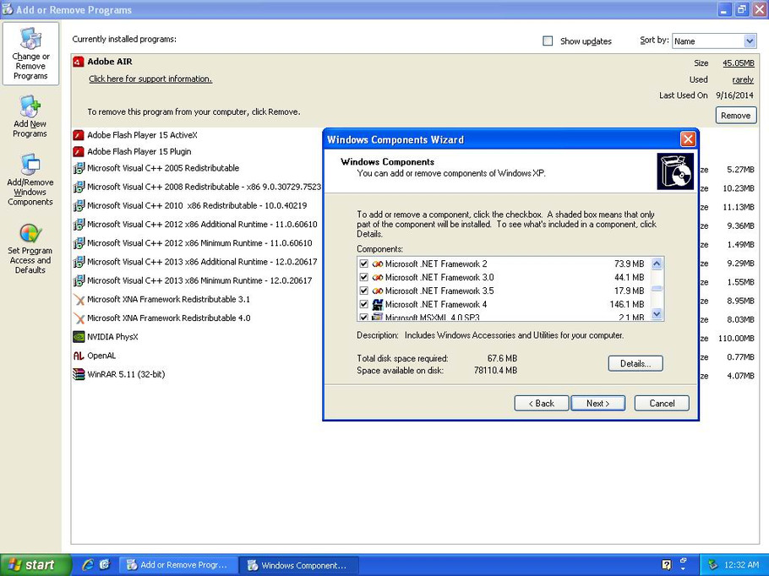Select Visual C++ 2012 Minimum Runtime icon

(x=79, y=243)
